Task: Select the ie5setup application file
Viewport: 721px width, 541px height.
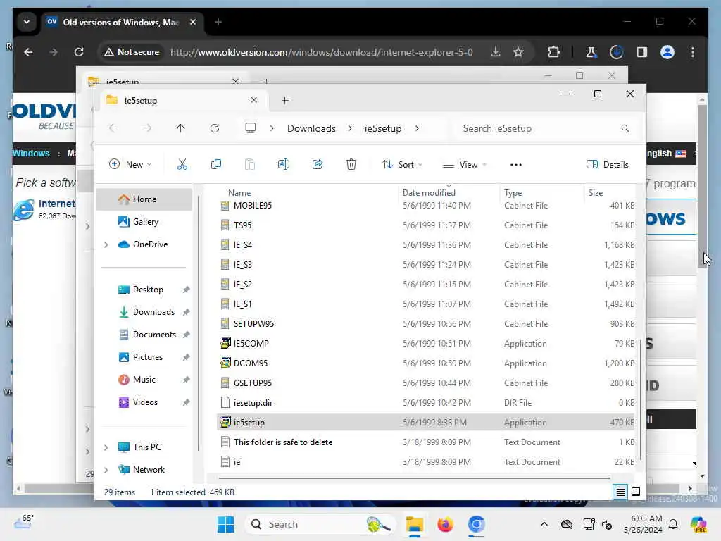Action: 426,423
